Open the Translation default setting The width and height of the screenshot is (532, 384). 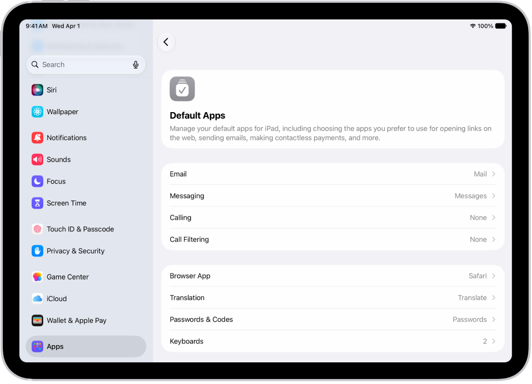coord(333,297)
